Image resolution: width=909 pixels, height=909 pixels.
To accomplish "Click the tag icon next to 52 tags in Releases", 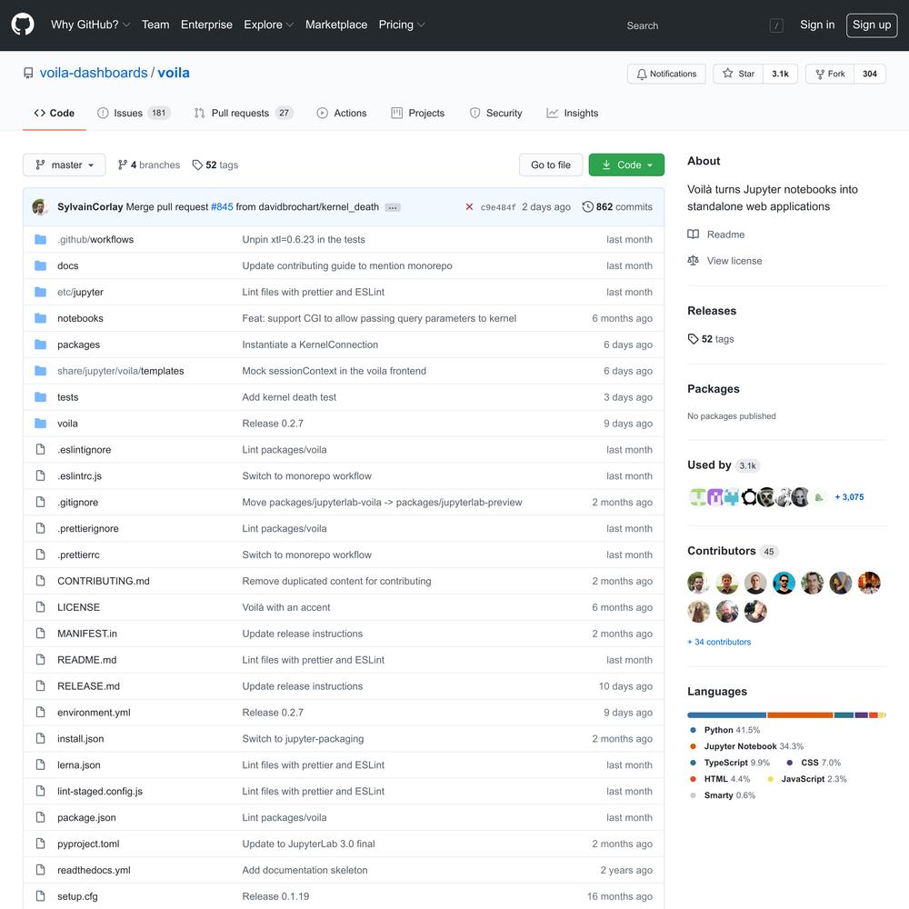I will click(693, 339).
